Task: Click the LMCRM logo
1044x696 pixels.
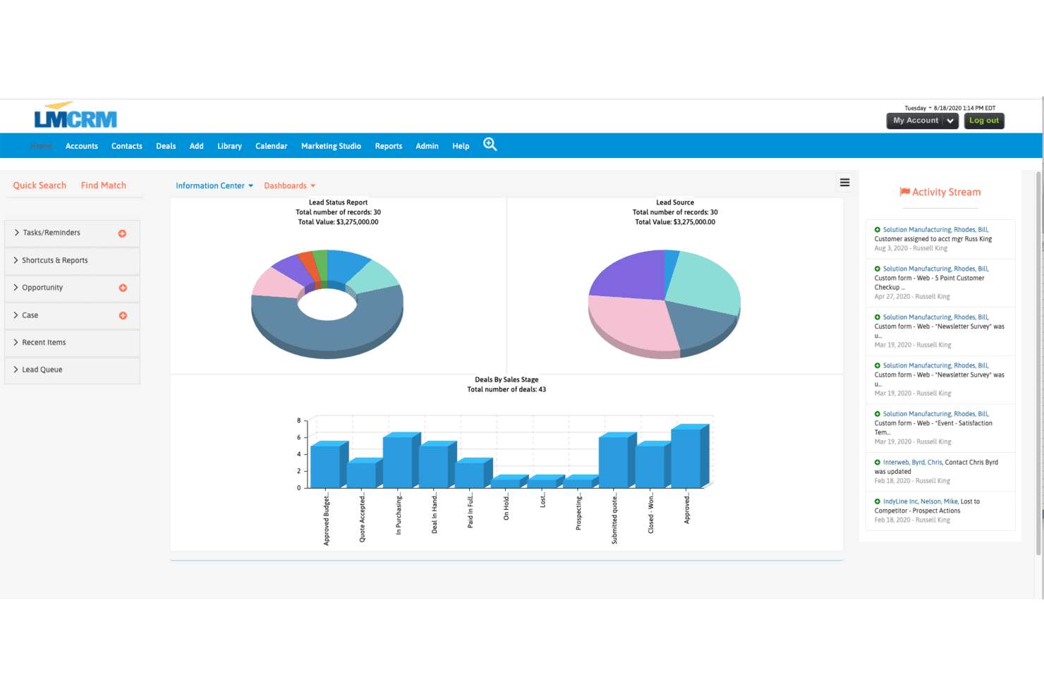Action: [75, 115]
